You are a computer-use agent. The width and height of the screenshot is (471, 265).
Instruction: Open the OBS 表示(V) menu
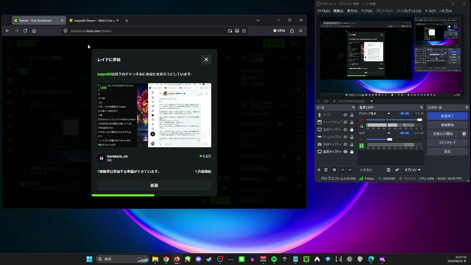tap(352, 11)
